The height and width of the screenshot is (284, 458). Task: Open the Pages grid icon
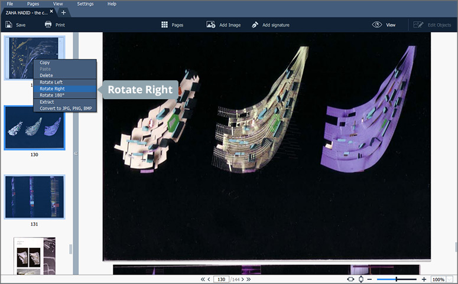(x=164, y=25)
